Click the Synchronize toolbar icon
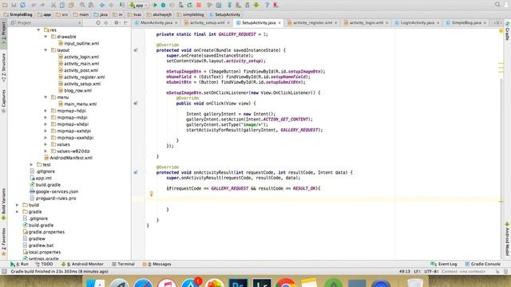The image size is (511, 287). pos(22,5)
